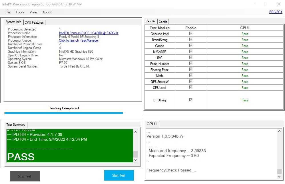Switch to the System Info tab
The image size is (285, 184).
[13, 22]
